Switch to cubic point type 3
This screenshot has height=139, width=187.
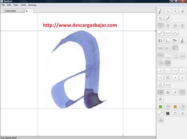click(x=168, y=26)
